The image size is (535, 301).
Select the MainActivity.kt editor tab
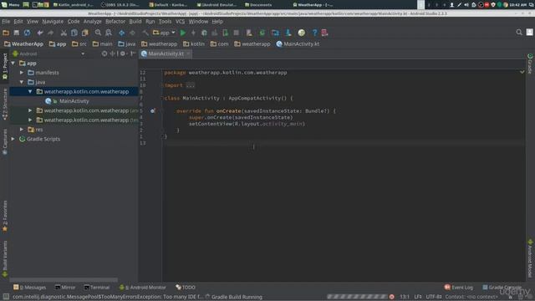[x=166, y=54]
